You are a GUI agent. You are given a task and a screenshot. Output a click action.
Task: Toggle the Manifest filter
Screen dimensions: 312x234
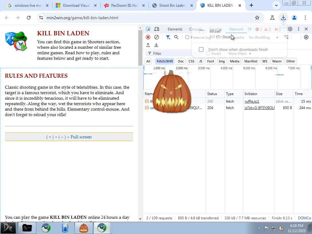[x=251, y=61]
